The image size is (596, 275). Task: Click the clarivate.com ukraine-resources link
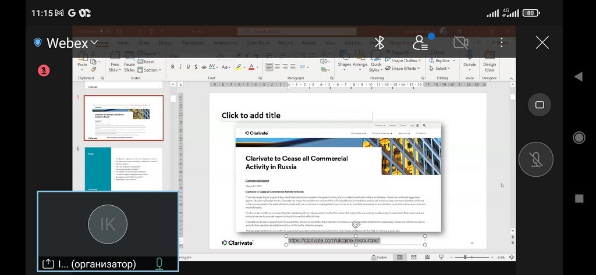tap(334, 241)
